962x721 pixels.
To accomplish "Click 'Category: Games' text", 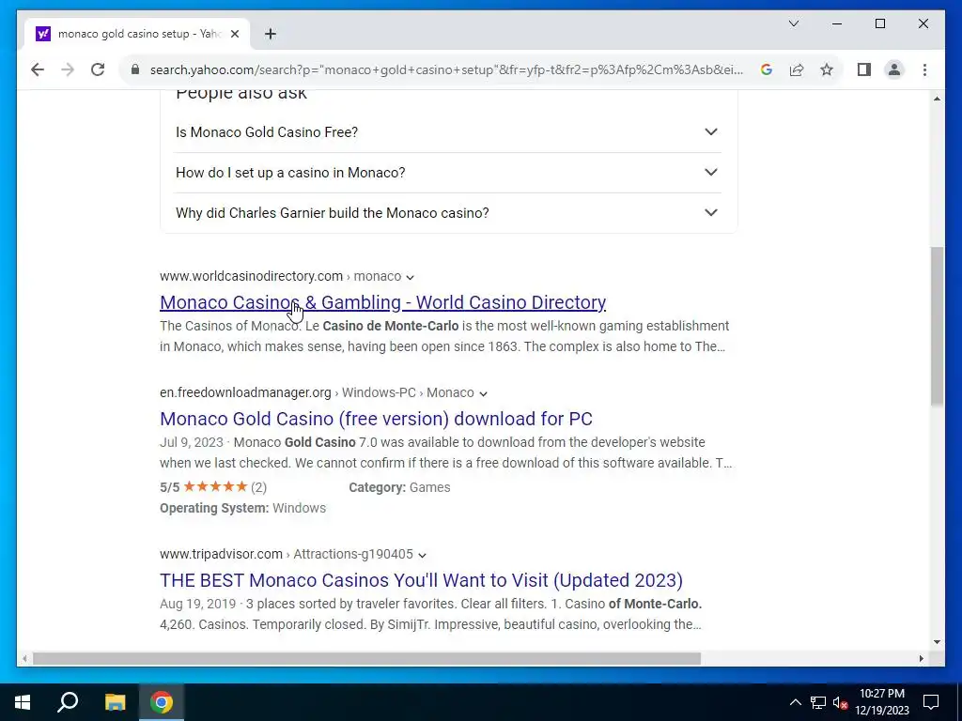I will (399, 487).
